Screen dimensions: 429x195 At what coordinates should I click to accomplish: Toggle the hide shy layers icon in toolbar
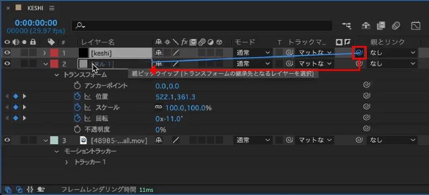[366, 26]
